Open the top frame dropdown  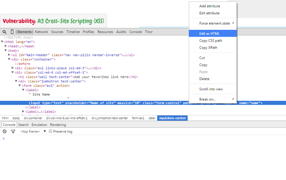[x=33, y=131]
